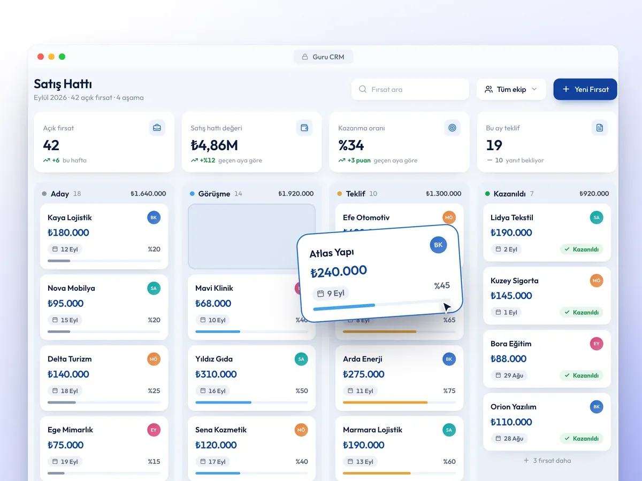Click the calendar icon next to 29 Ağu
This screenshot has height=481, width=642.
click(498, 375)
